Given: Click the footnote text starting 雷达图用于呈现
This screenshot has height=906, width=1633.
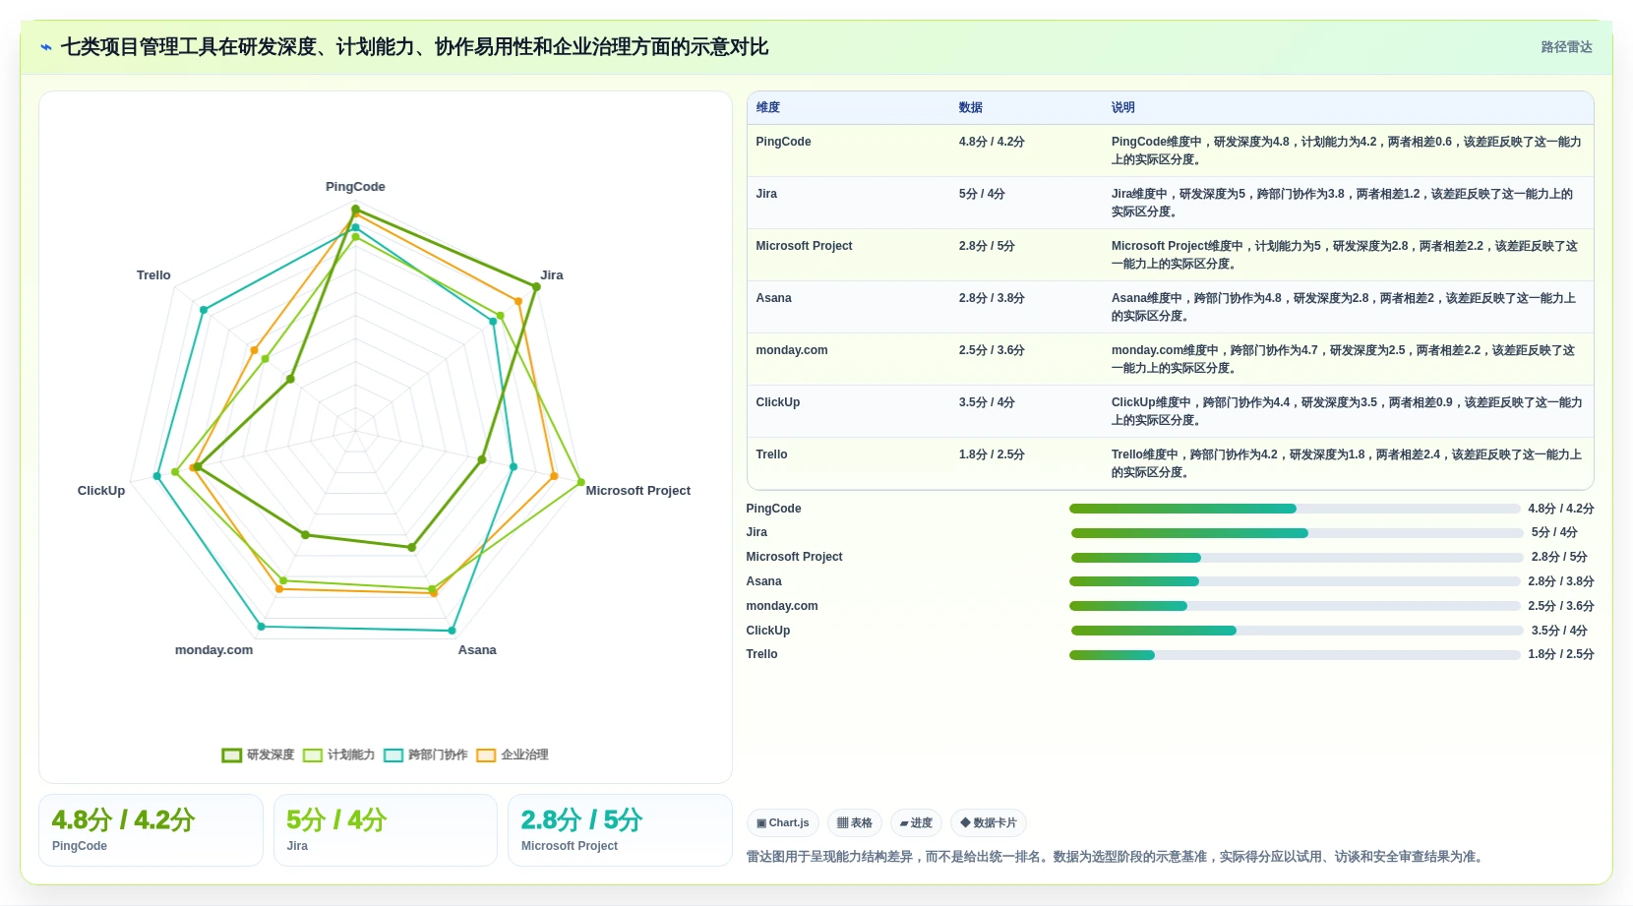Looking at the screenshot, I should pyautogui.click(x=1117, y=857).
